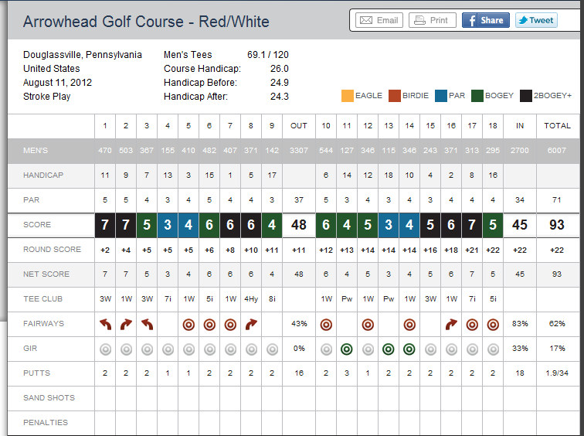Viewport: 584px width, 436px height.
Task: Select the OUT score cell showing 48
Action: 298,225
